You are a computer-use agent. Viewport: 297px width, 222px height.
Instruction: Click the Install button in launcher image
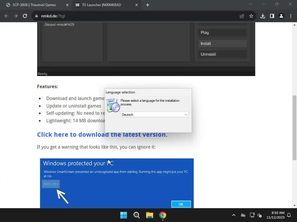[x=222, y=43]
